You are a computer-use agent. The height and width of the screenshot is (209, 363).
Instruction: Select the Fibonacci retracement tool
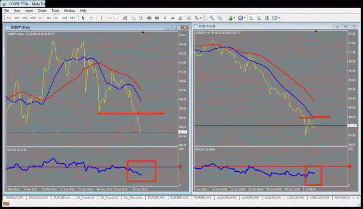133,18
